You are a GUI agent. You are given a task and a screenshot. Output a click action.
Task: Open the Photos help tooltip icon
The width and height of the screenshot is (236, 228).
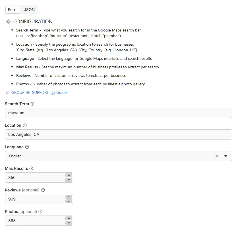tap(40, 212)
